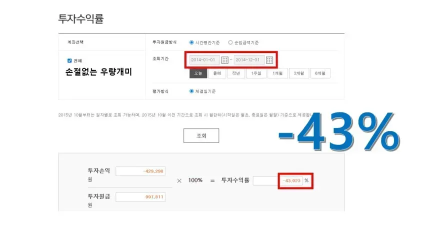
Task: Set period to 1주일
Action: click(x=256, y=73)
